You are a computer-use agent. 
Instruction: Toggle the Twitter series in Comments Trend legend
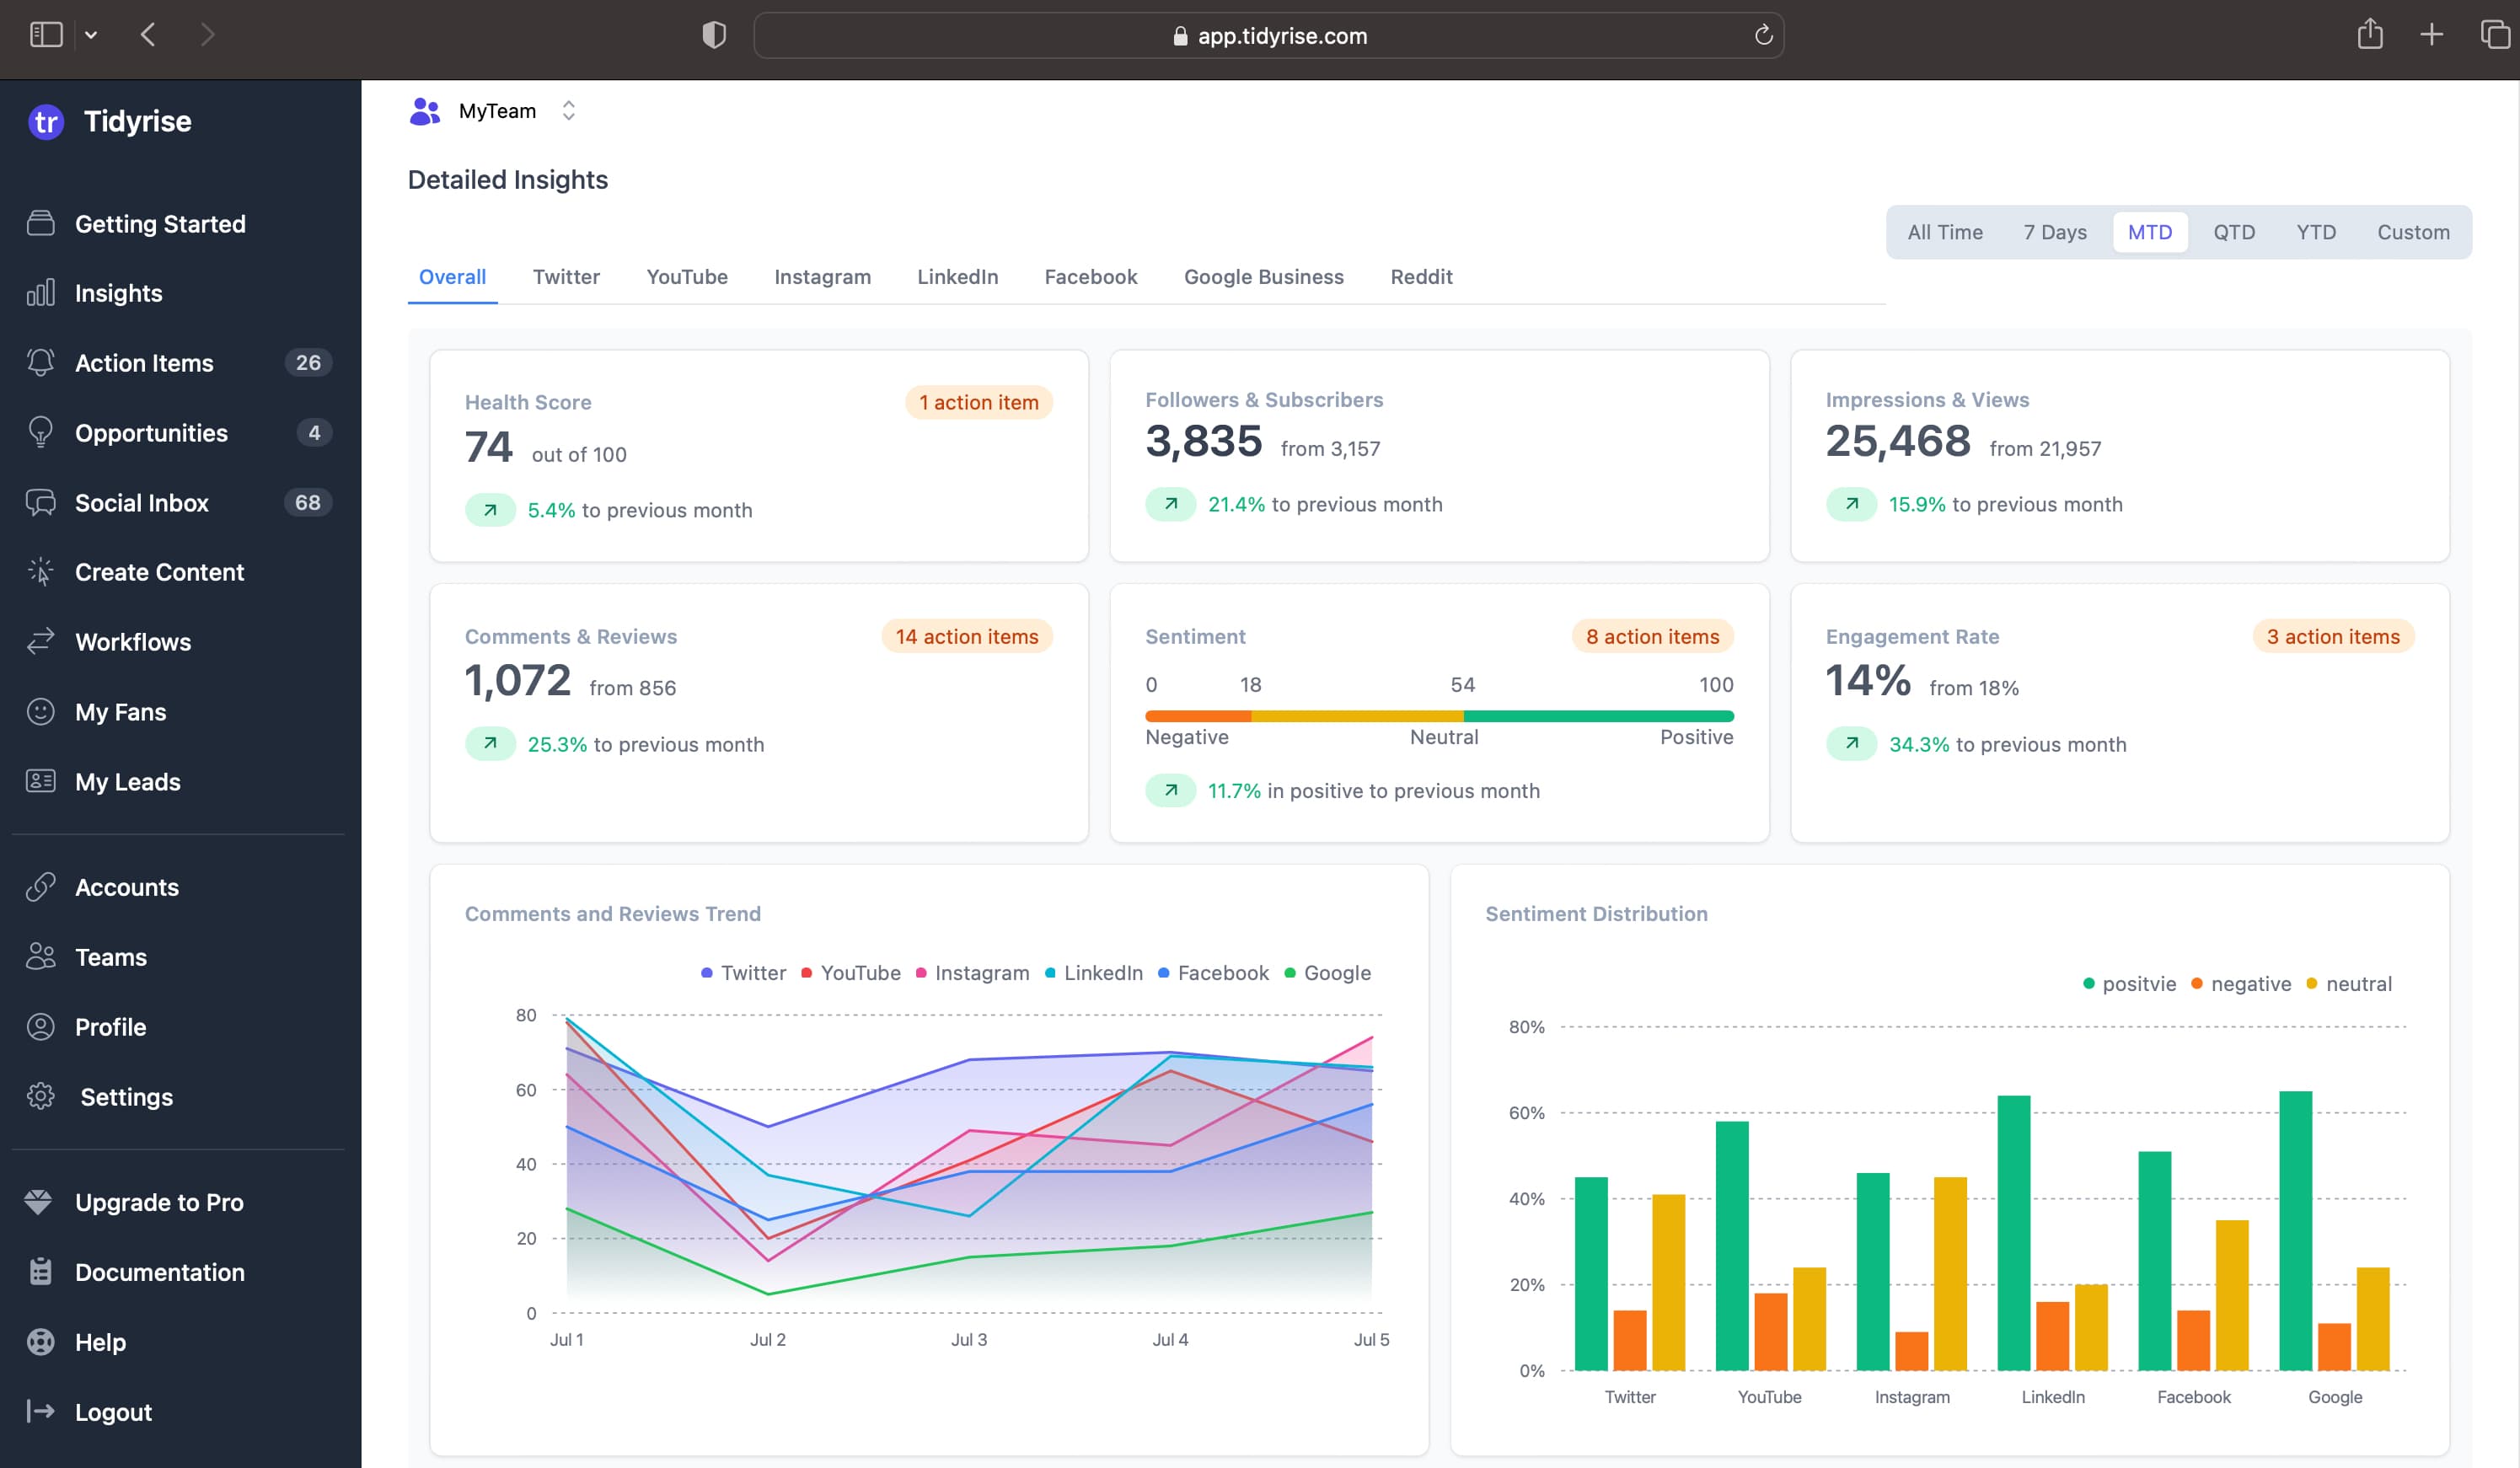tap(743, 973)
